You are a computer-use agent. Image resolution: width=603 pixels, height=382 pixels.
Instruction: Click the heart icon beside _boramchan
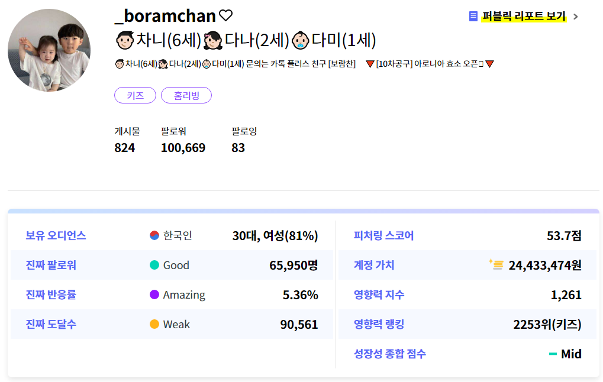(225, 15)
